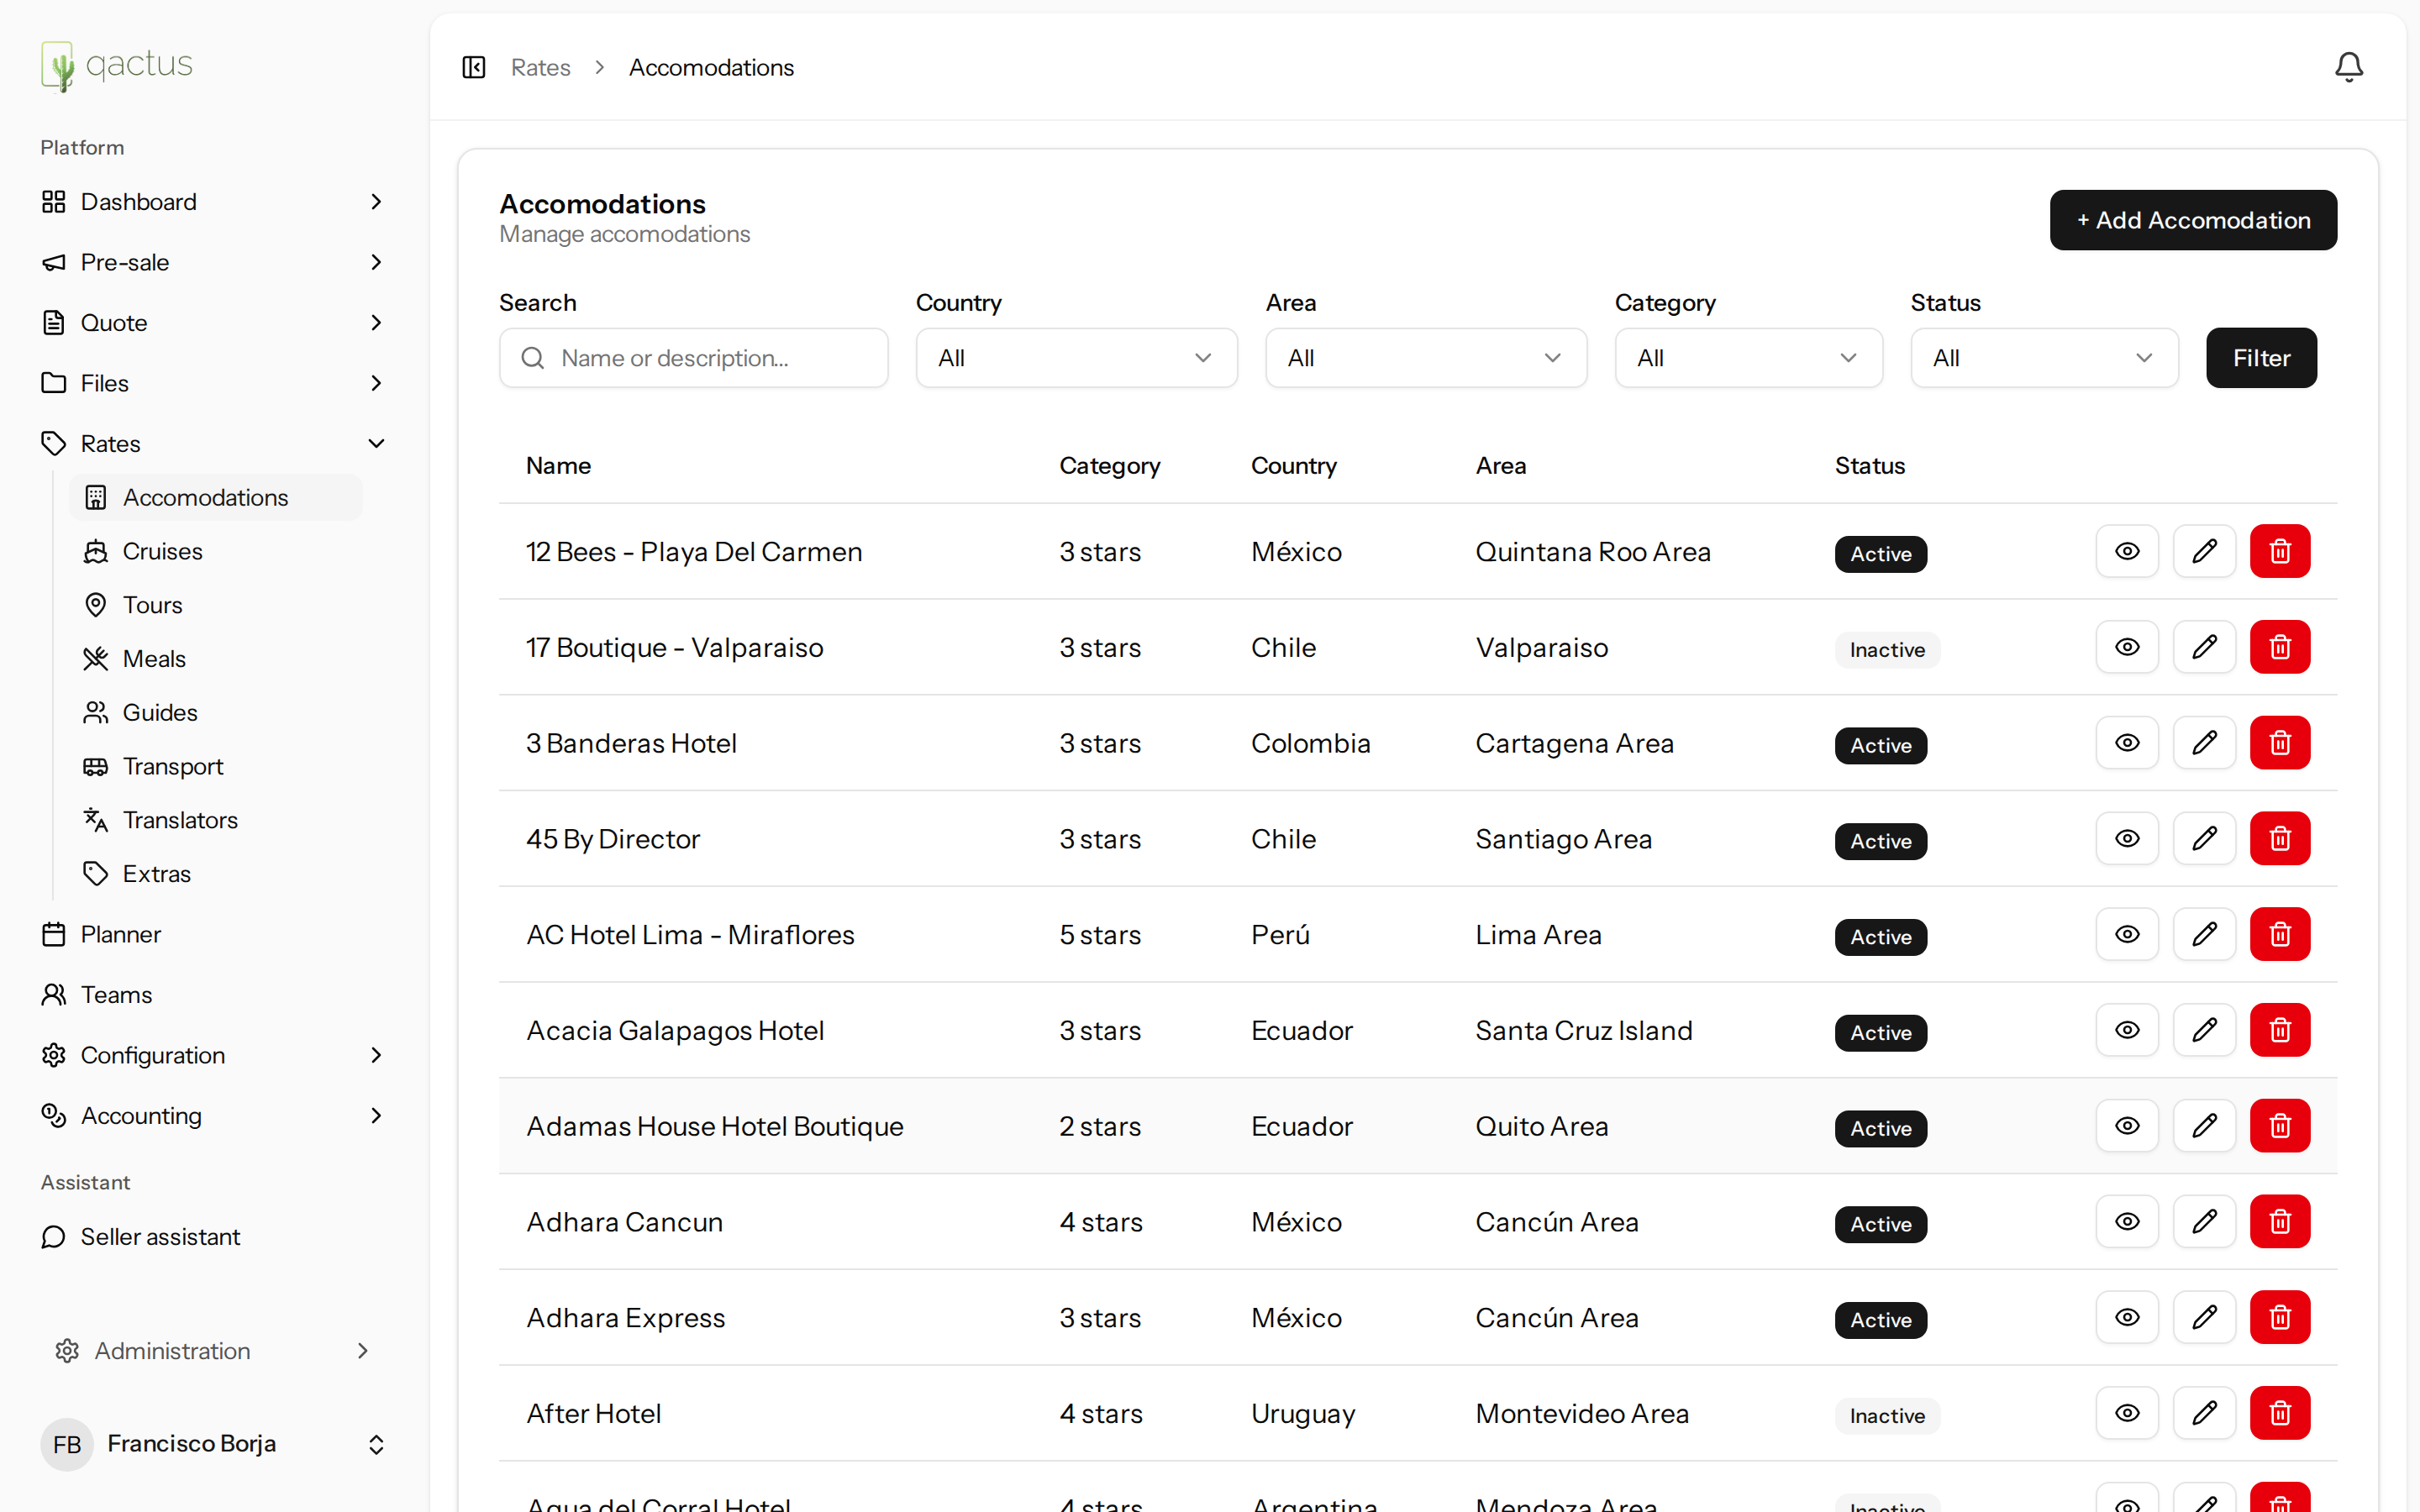Edit AC Hotel Lima - Miraflores
The image size is (2420, 1512).
pos(2204,934)
